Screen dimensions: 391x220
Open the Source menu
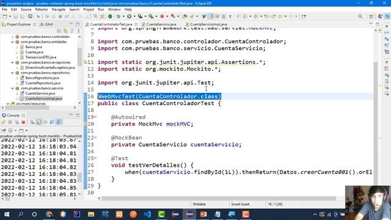point(26,10)
